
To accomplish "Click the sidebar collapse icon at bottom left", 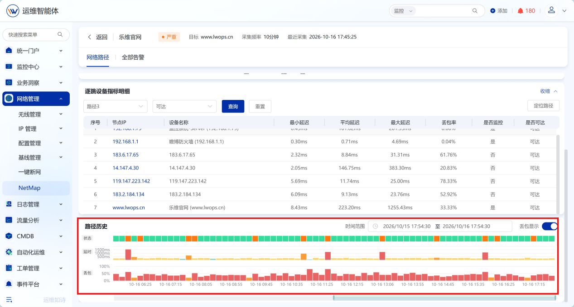I will tap(9, 299).
